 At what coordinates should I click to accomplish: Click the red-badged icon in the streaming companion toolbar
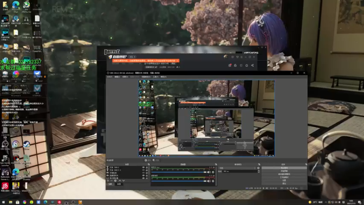click(x=230, y=65)
